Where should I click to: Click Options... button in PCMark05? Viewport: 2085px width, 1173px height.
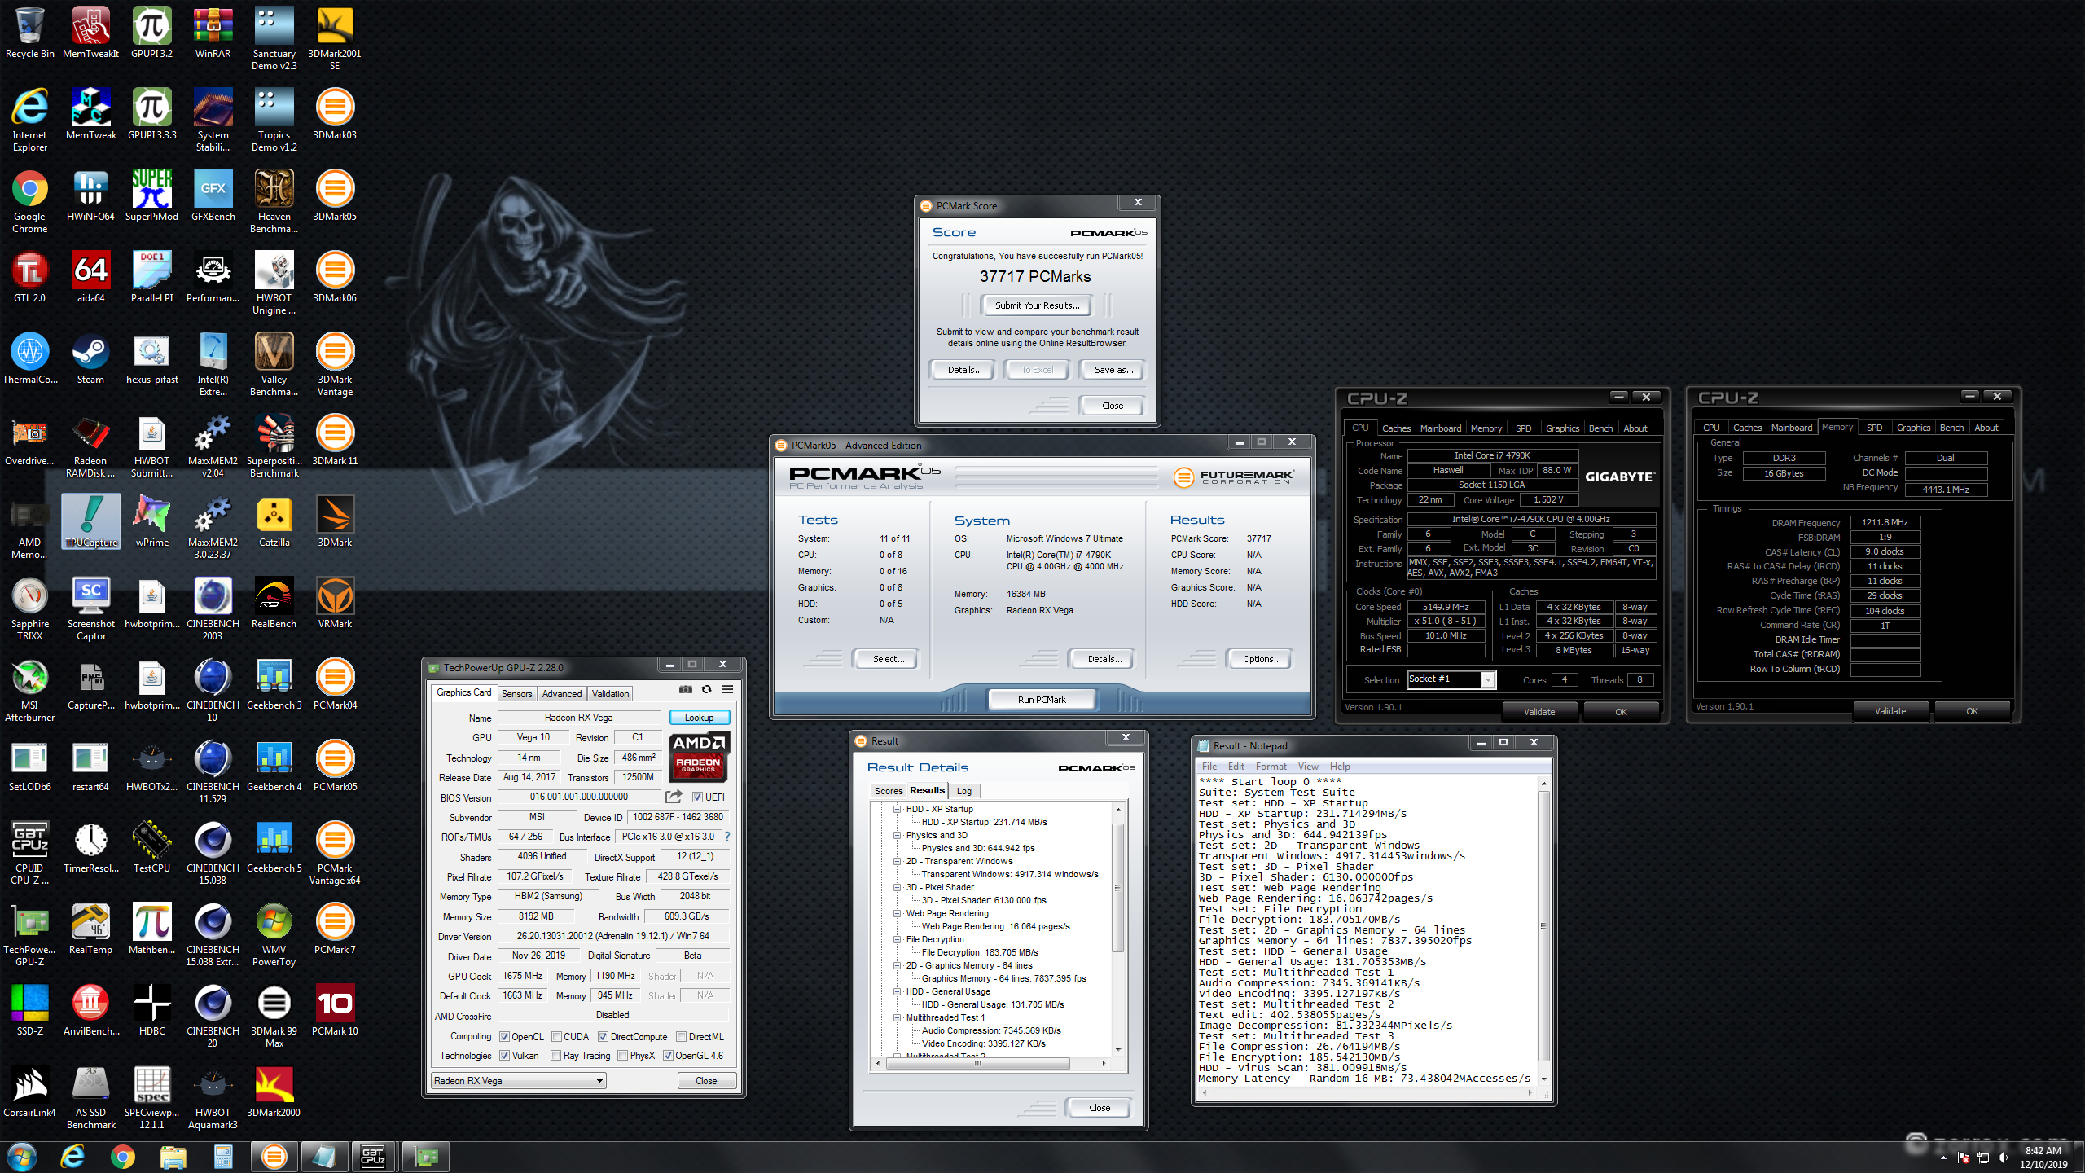pyautogui.click(x=1261, y=659)
